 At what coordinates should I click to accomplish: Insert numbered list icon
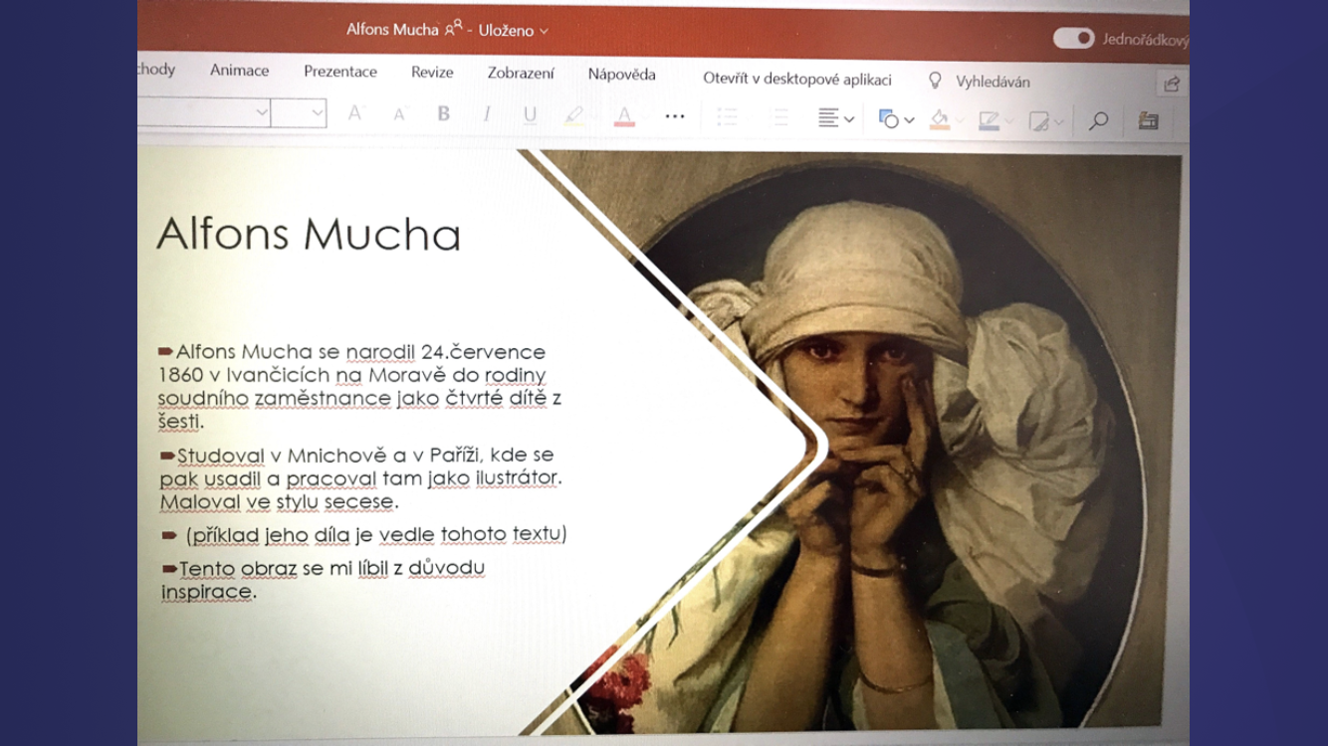tap(780, 117)
